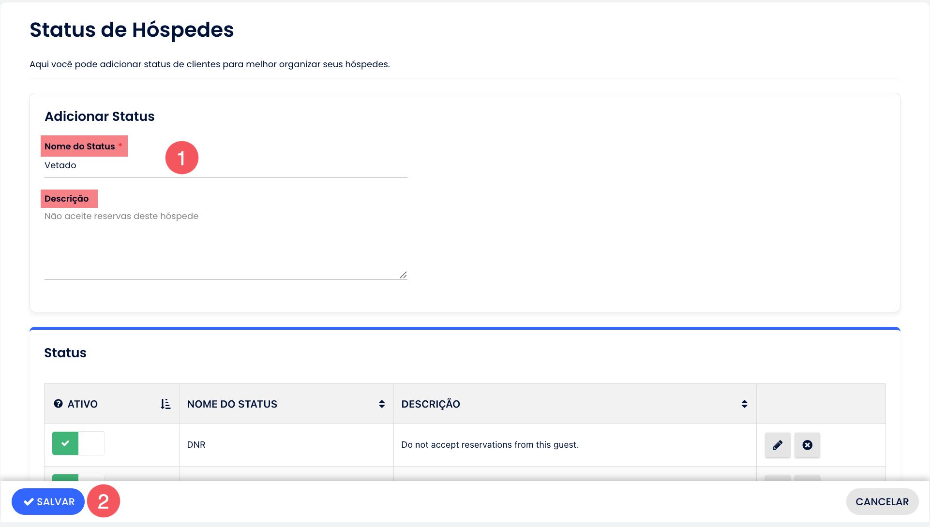Edit the DNR status with the pencil icon
The height and width of the screenshot is (527, 930).
777,445
